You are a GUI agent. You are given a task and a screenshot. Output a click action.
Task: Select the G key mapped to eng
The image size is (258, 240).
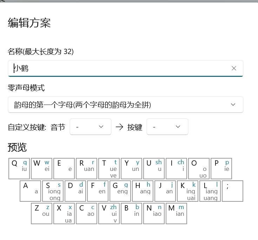coord(120,191)
